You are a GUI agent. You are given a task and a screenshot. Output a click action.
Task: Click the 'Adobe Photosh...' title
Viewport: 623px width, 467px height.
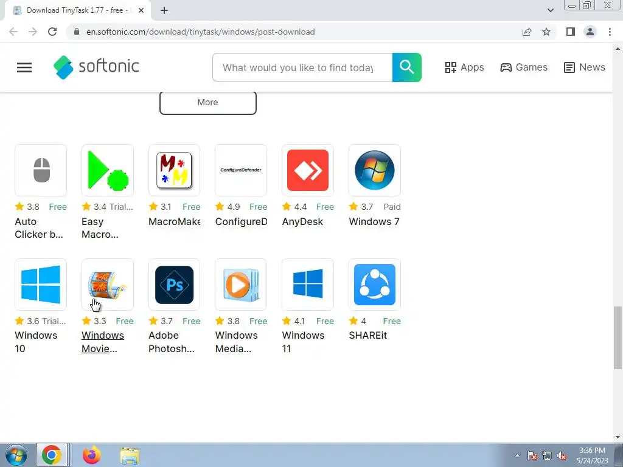pyautogui.click(x=171, y=342)
